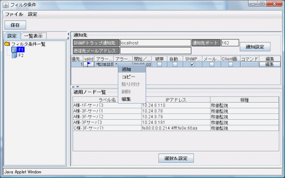Open the ファイル menu
The image size is (285, 178).
pos(14,14)
